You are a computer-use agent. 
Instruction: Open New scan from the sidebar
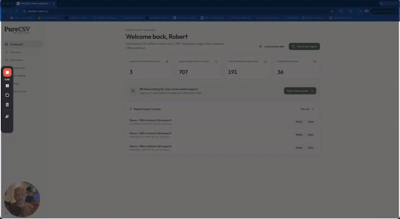[x=15, y=52]
